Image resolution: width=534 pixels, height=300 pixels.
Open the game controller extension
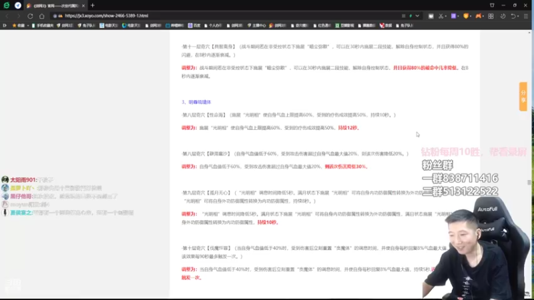[x=478, y=16]
